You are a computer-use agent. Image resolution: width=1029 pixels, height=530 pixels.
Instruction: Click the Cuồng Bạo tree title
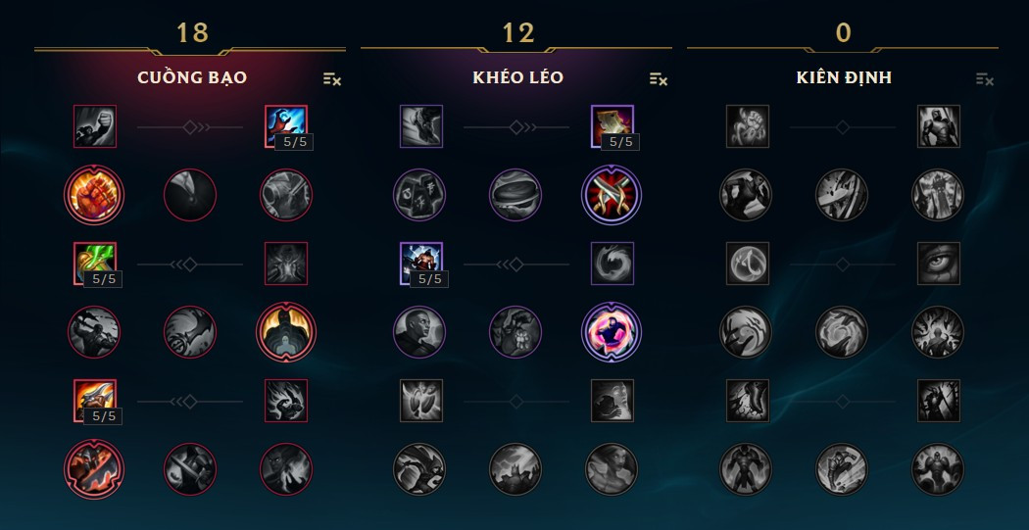click(192, 77)
